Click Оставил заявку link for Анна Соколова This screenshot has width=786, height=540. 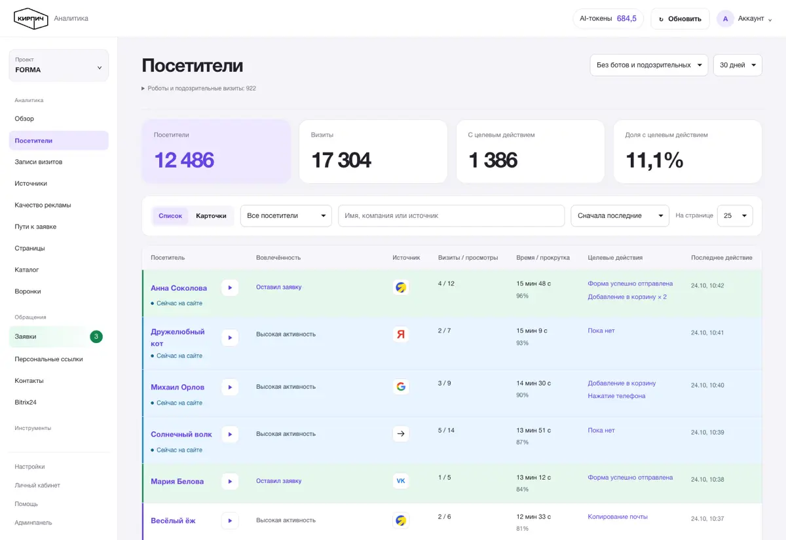[x=279, y=287]
